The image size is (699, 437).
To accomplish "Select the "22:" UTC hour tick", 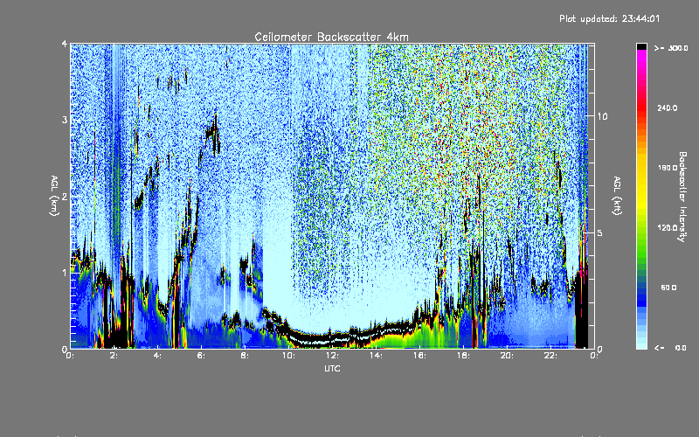I will pos(550,356).
